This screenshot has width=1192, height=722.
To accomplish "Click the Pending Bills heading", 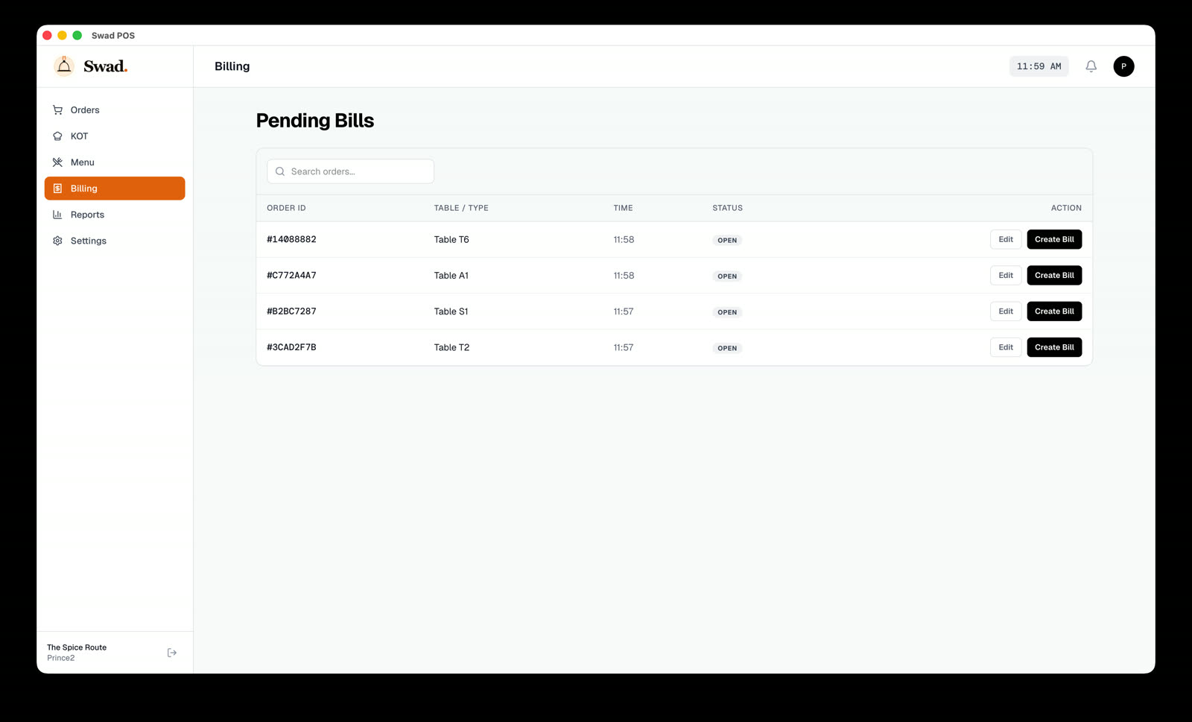I will point(315,121).
